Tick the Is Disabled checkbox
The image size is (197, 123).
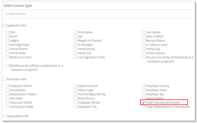click(x=75, y=44)
